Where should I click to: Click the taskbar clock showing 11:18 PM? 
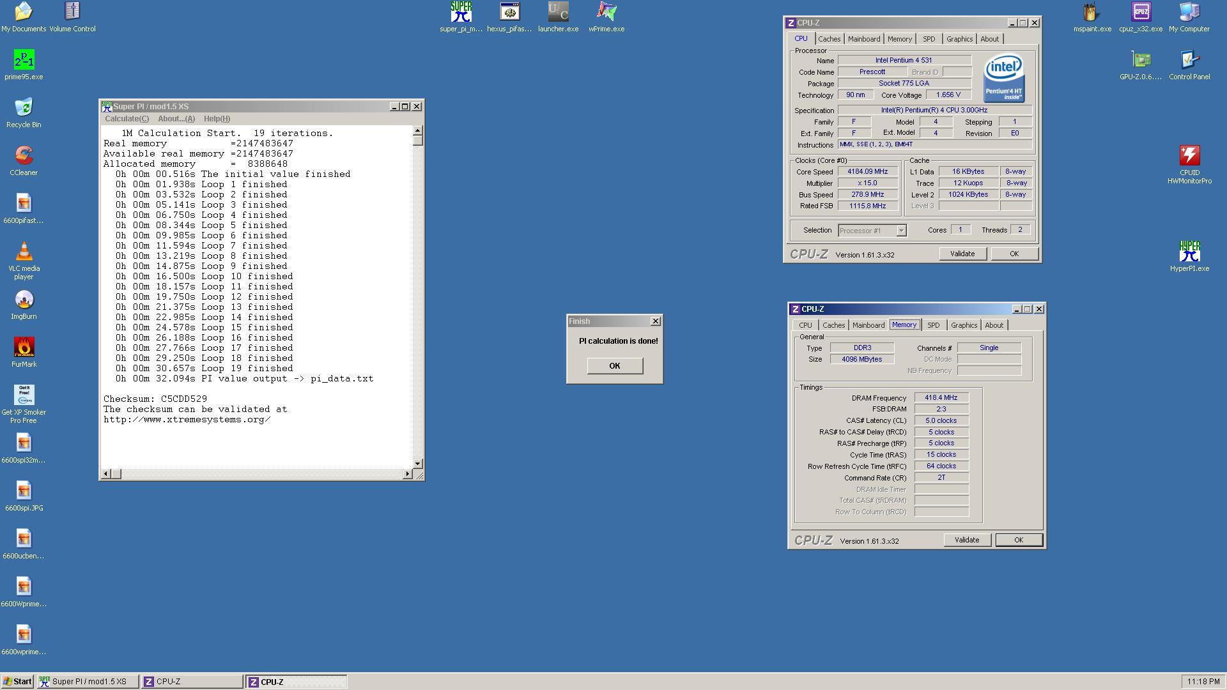(1205, 682)
